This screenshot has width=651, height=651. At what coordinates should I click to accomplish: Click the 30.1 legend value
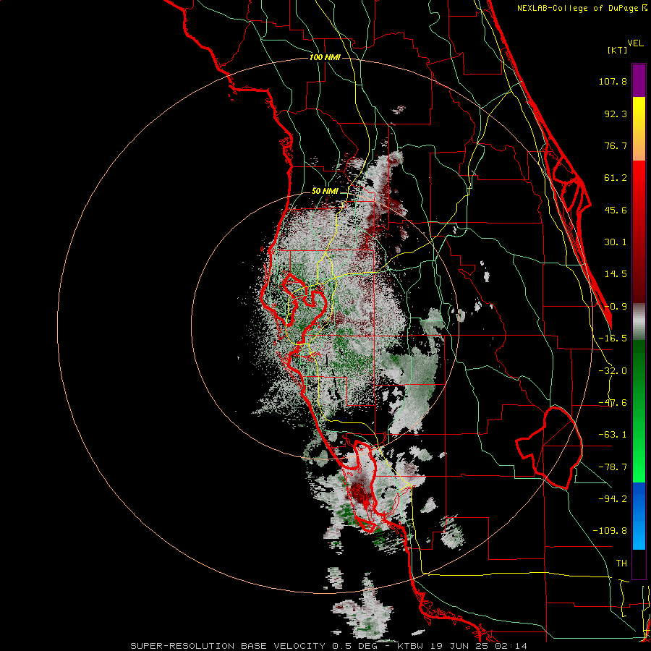616,242
